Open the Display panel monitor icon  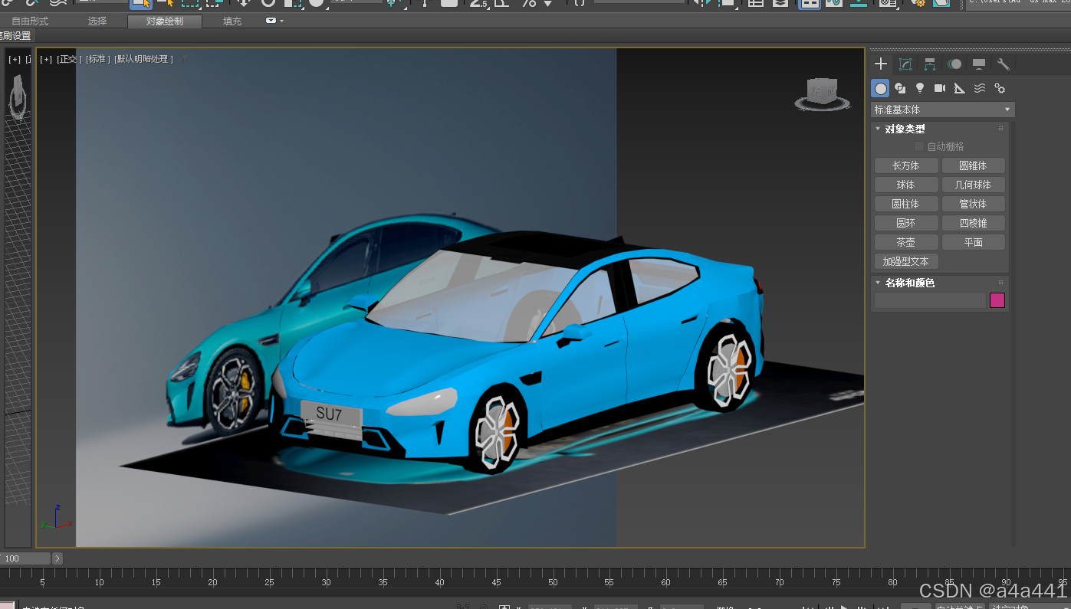(x=979, y=64)
